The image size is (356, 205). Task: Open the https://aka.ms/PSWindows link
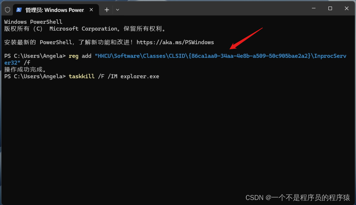[x=175, y=42]
